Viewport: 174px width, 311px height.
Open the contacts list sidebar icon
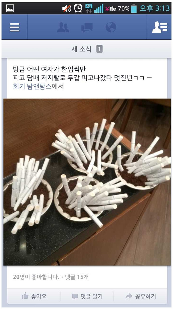[x=160, y=27]
